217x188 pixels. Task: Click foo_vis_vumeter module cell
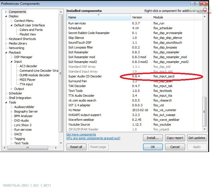coord(165,110)
